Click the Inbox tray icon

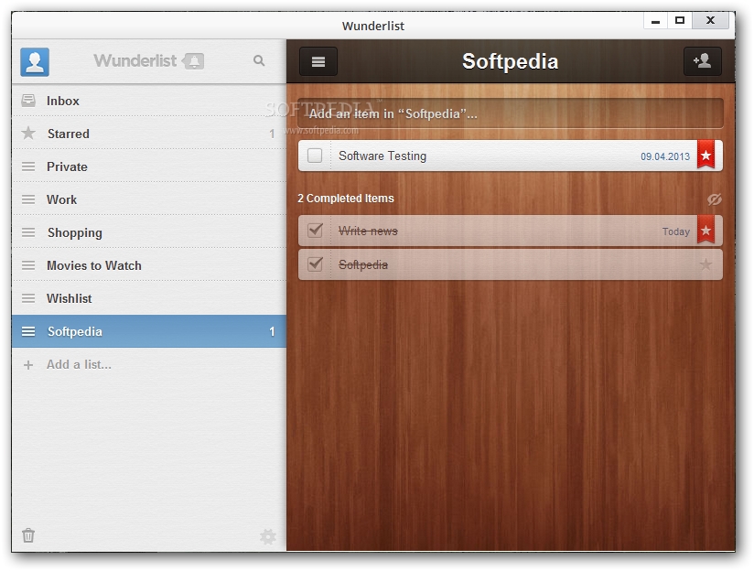(x=28, y=101)
